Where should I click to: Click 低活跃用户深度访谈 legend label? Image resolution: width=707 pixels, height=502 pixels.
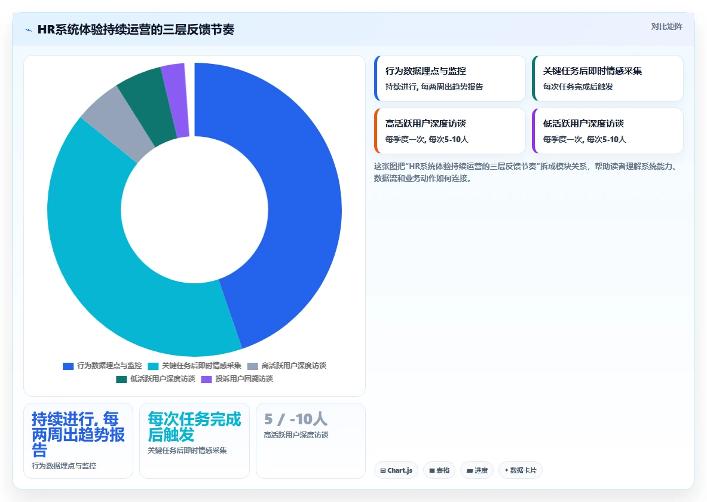tap(163, 379)
